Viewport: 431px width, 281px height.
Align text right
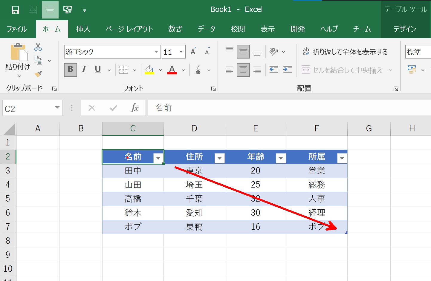[x=257, y=70]
